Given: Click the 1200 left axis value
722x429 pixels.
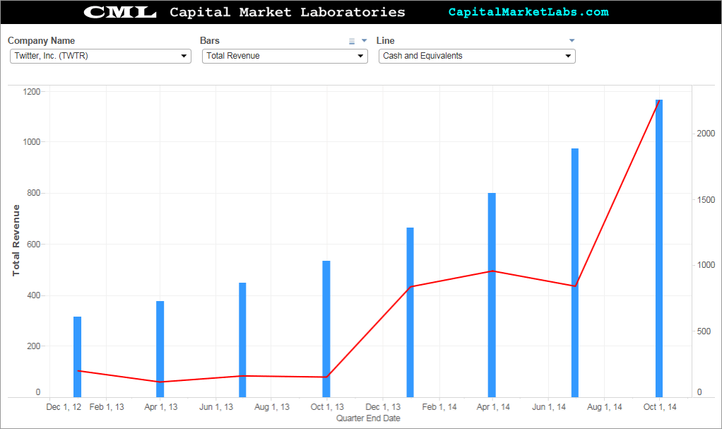Looking at the screenshot, I should pyautogui.click(x=32, y=92).
